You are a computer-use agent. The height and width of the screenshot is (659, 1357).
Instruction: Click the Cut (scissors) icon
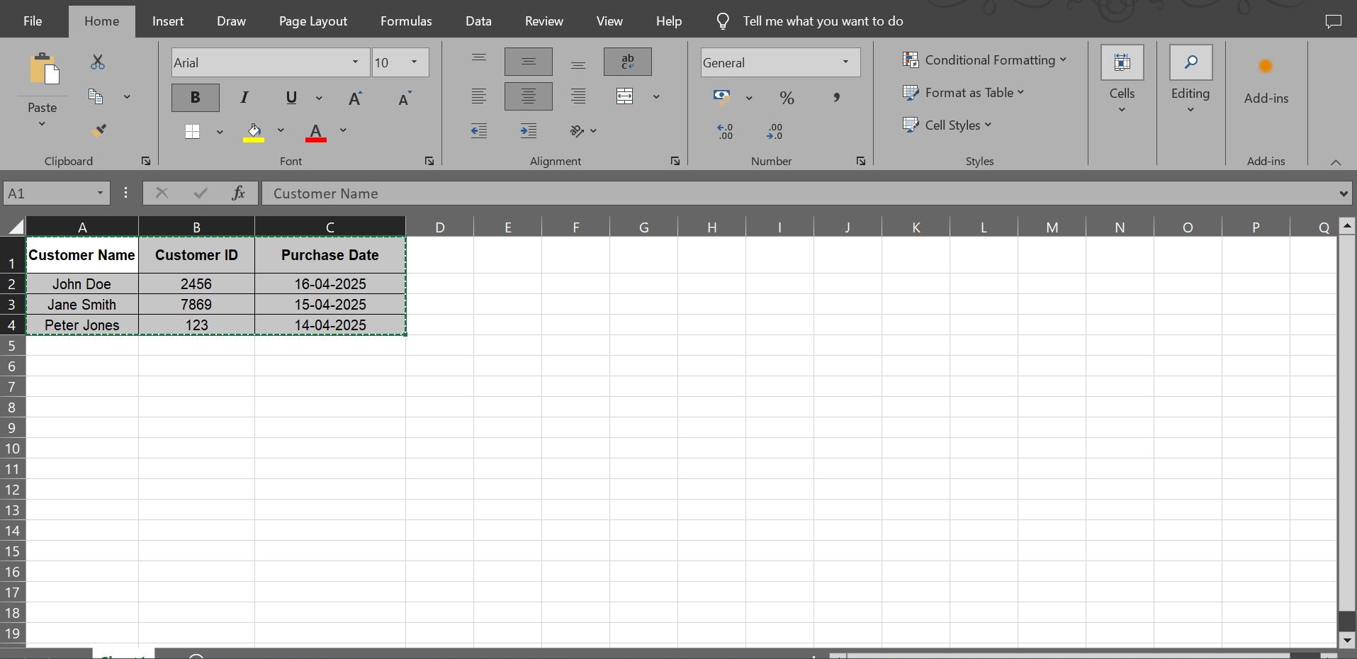97,62
